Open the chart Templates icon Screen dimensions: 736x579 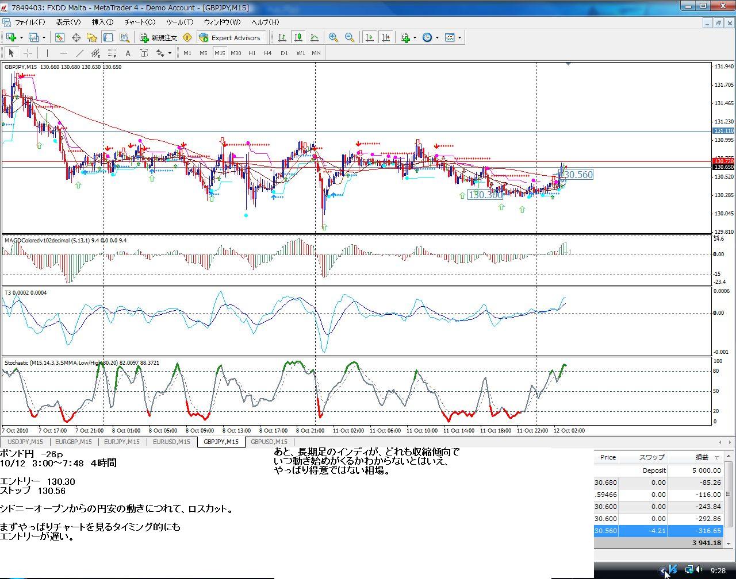(450, 37)
